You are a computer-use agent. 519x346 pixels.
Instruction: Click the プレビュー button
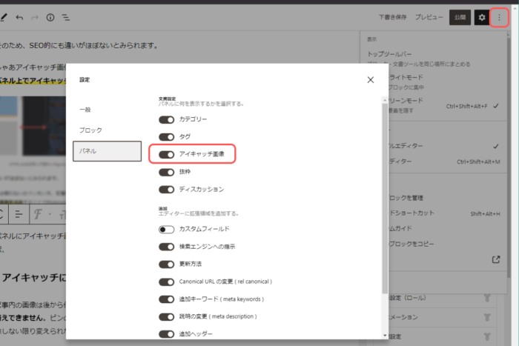coord(429,17)
